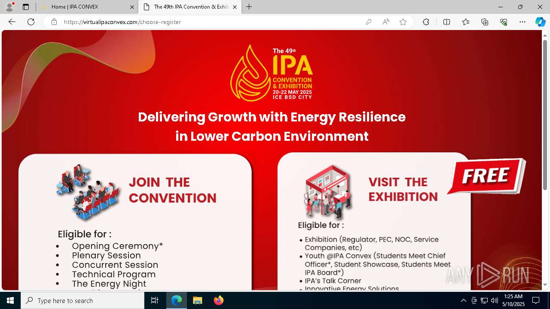Open Settings and more ellipsis menu

pyautogui.click(x=522, y=22)
